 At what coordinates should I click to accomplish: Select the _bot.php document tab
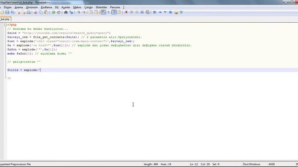coord(5,19)
